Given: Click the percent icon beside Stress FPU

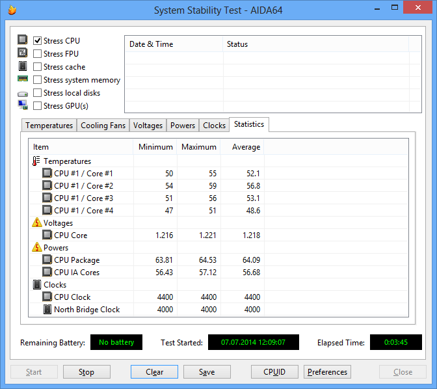Looking at the screenshot, I should coord(23,53).
